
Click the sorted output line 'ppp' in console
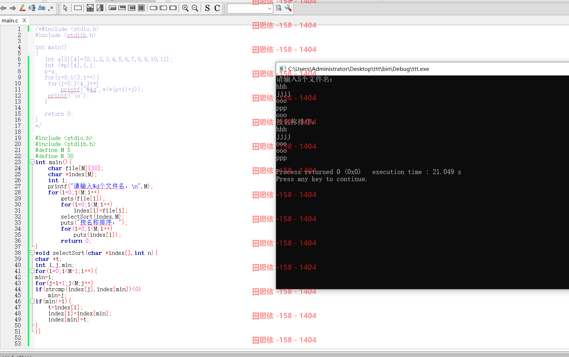(281, 158)
